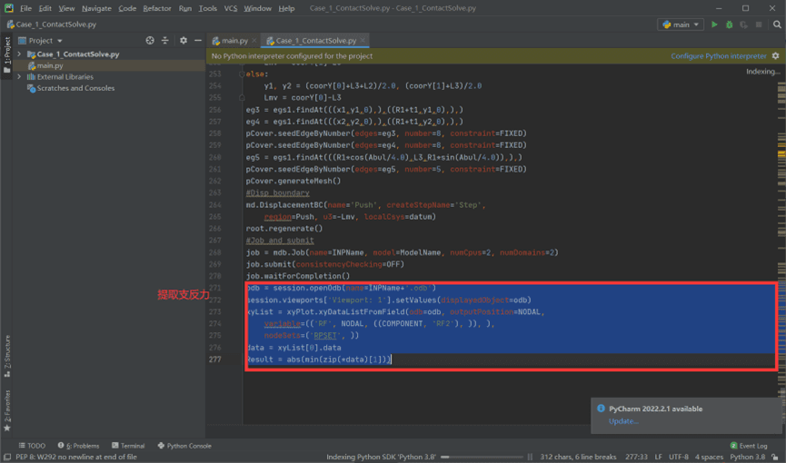The width and height of the screenshot is (786, 463).
Task: Open the Window menu
Action: (257, 8)
